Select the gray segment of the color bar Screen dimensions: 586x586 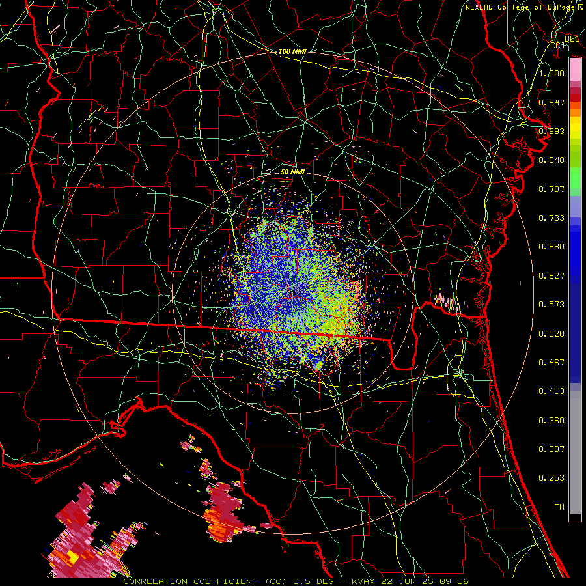point(575,453)
